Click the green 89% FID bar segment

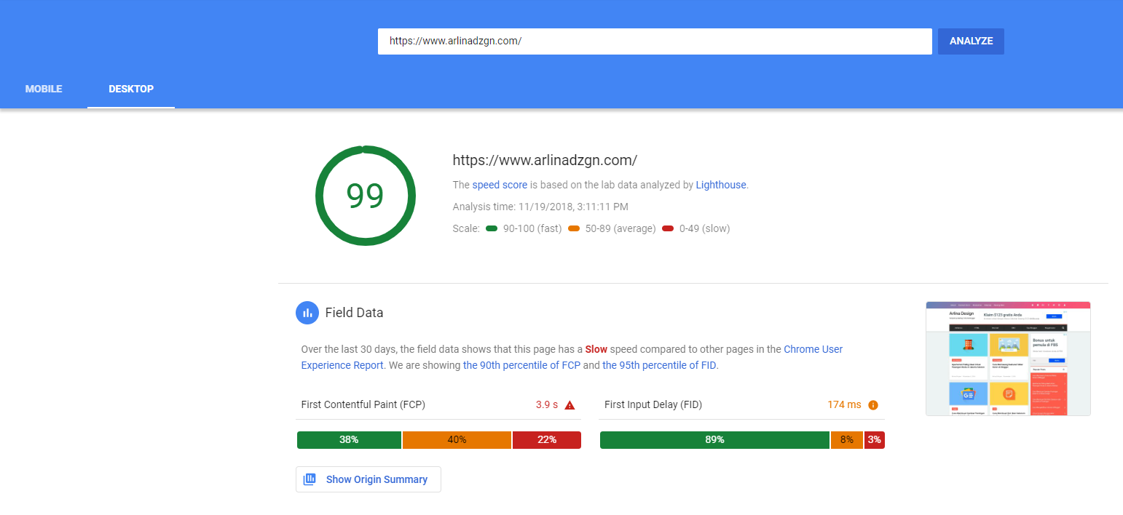pyautogui.click(x=714, y=440)
